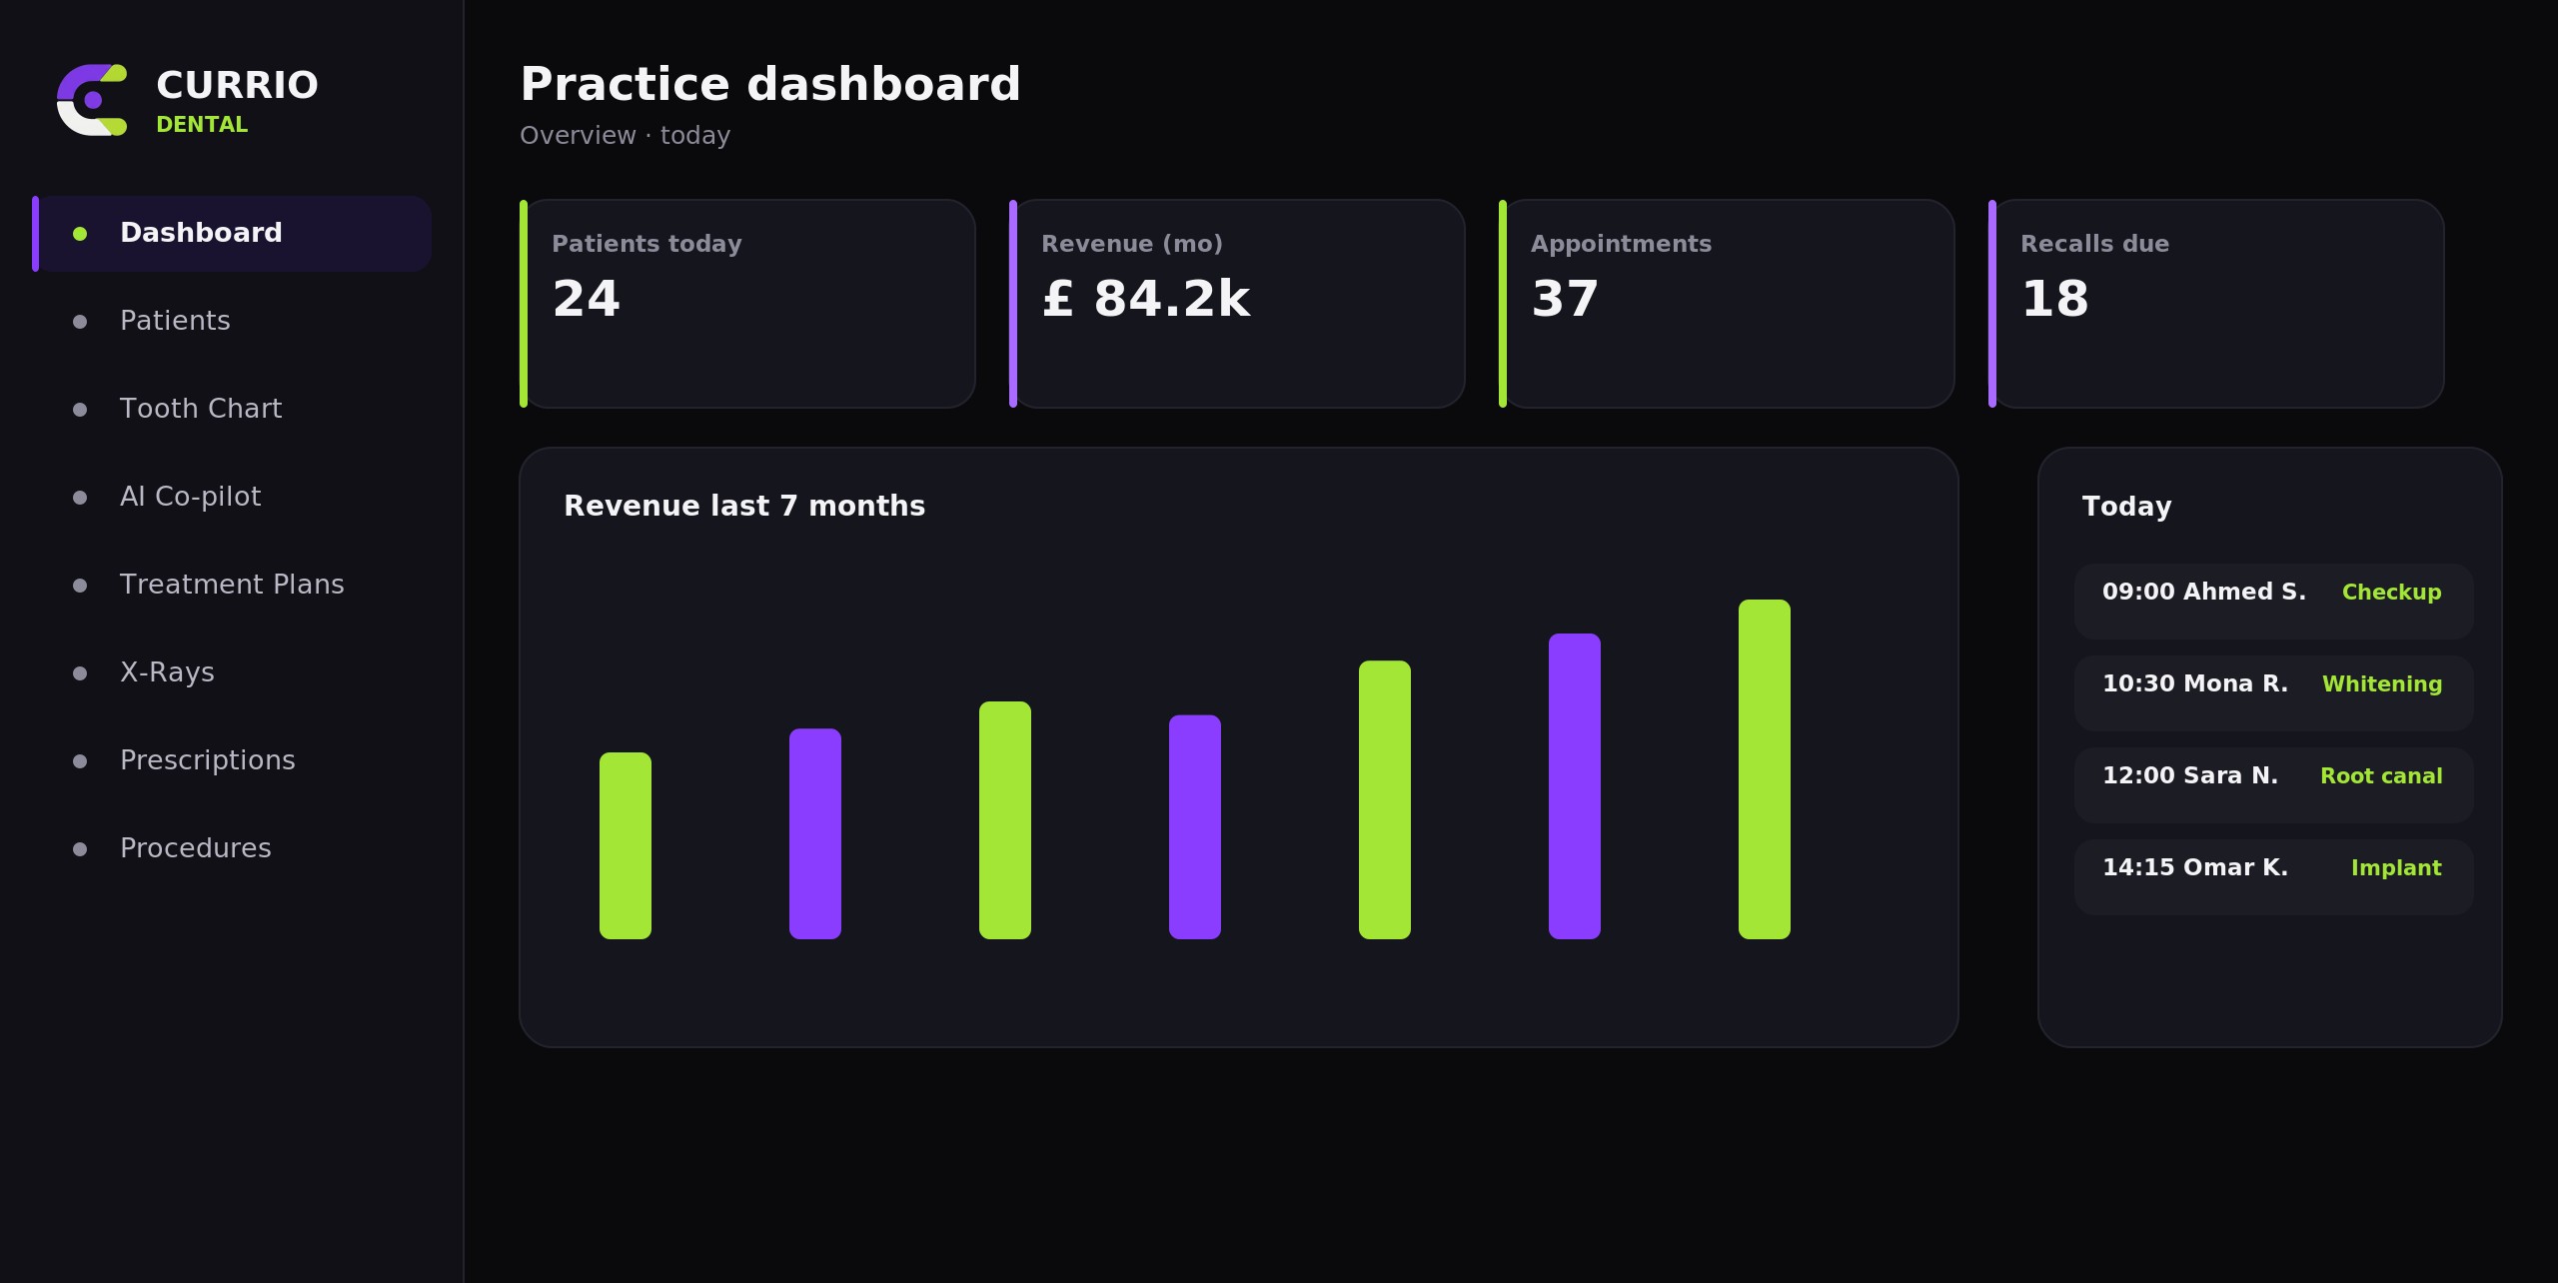
Task: Click the Whitening tag for Mona R.
Action: [x=2382, y=684]
